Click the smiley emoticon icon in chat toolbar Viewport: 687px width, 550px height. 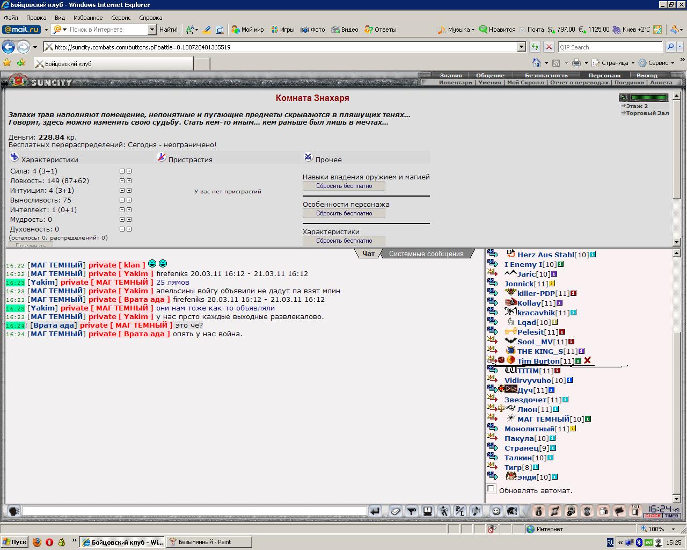(x=496, y=511)
